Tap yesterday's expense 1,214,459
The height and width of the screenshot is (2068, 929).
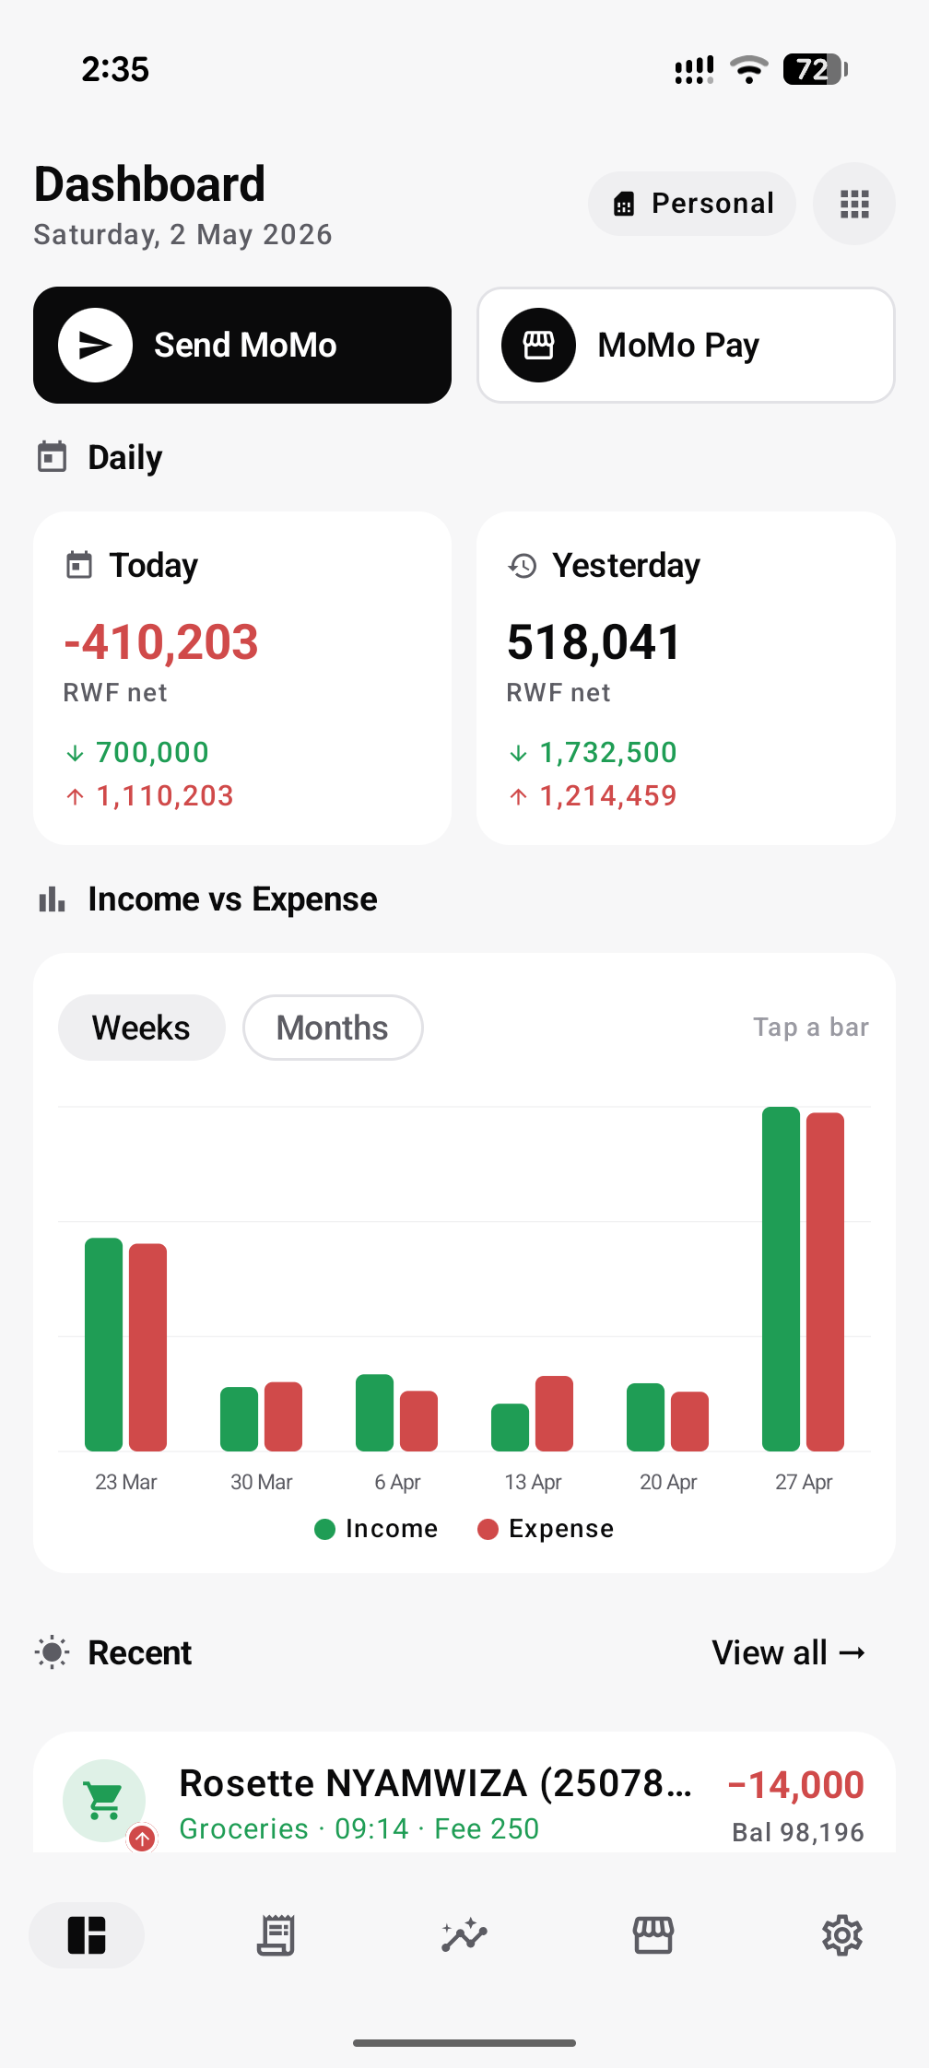pos(608,795)
